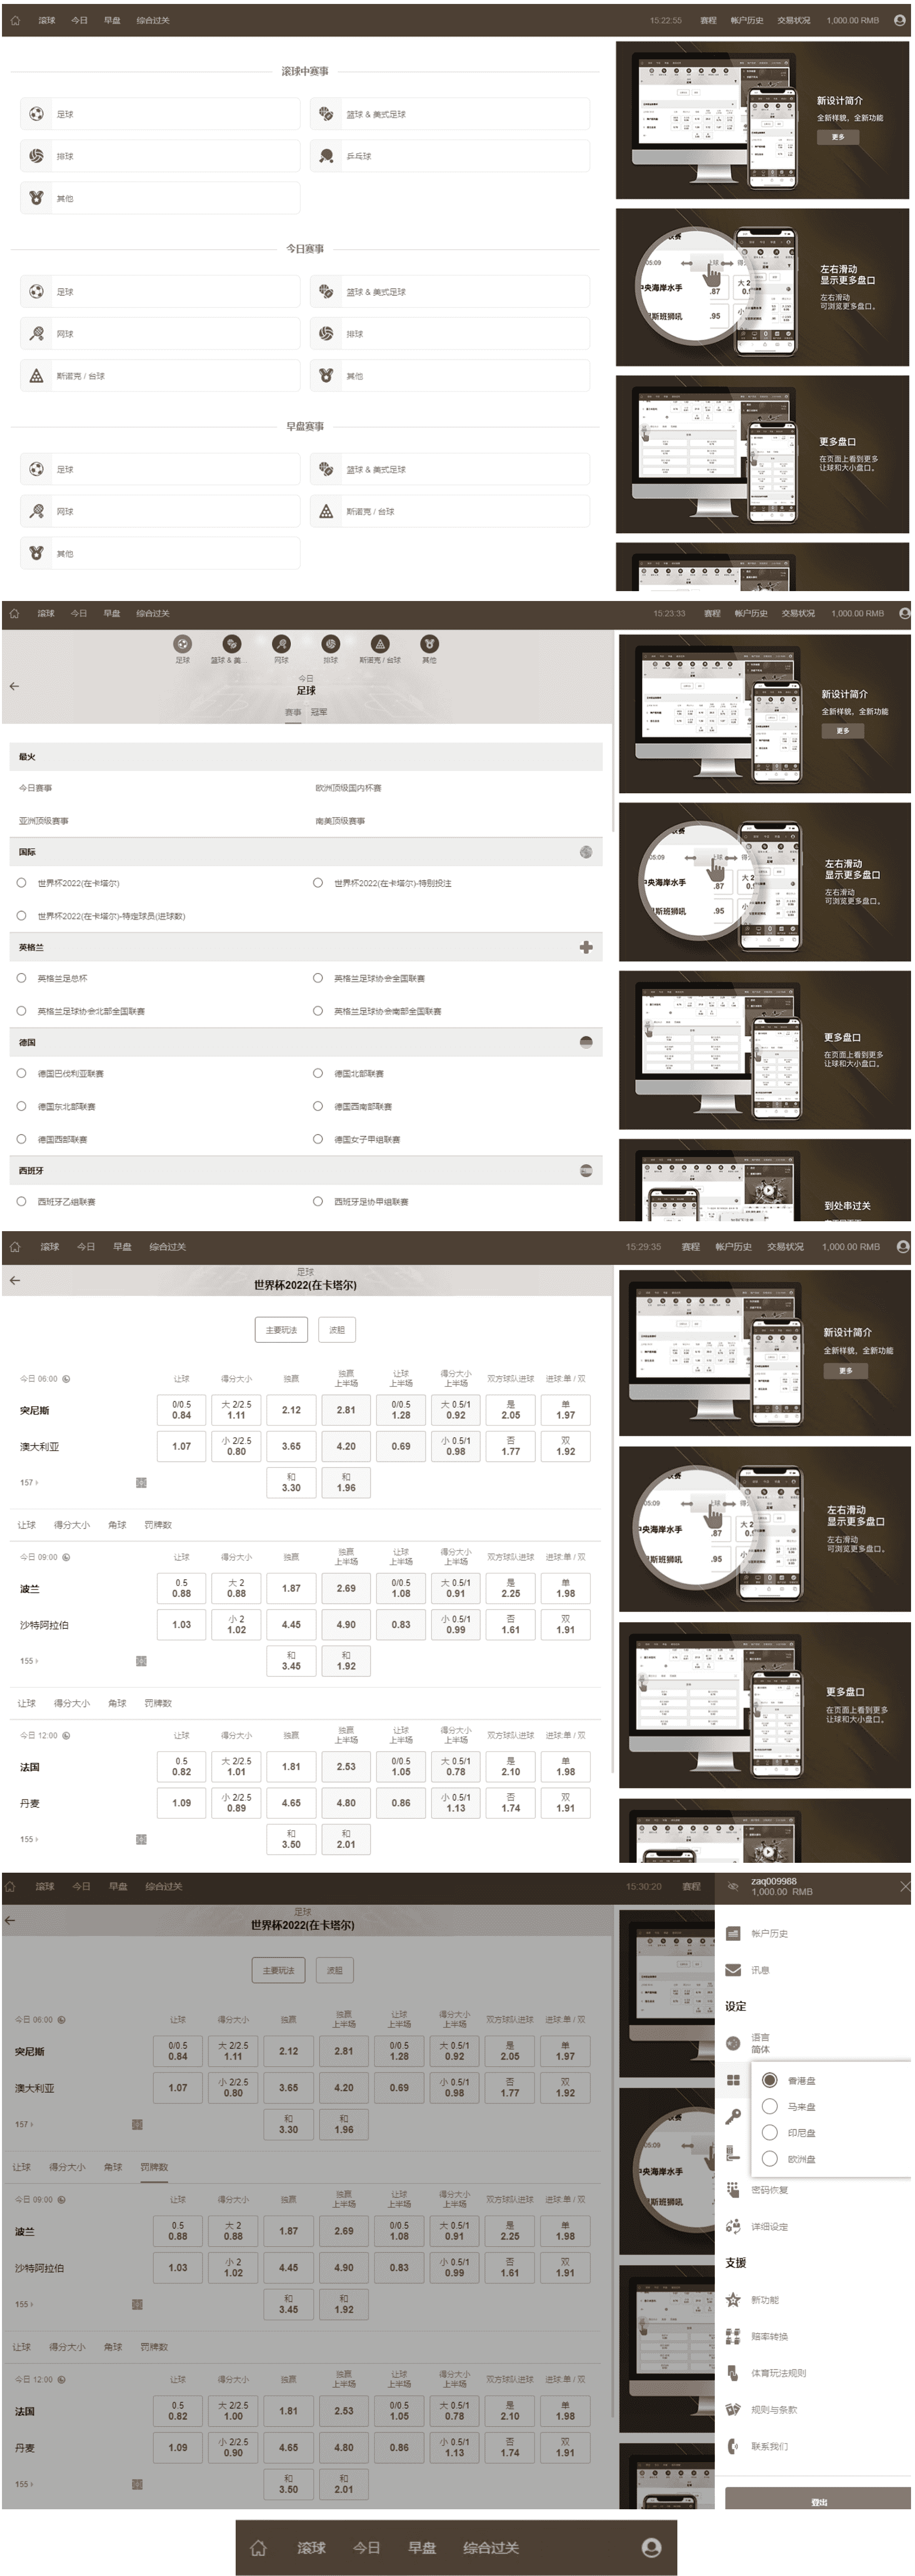Open 足球 under 滚球中赛事 section
The image size is (915, 2576).
(160, 114)
